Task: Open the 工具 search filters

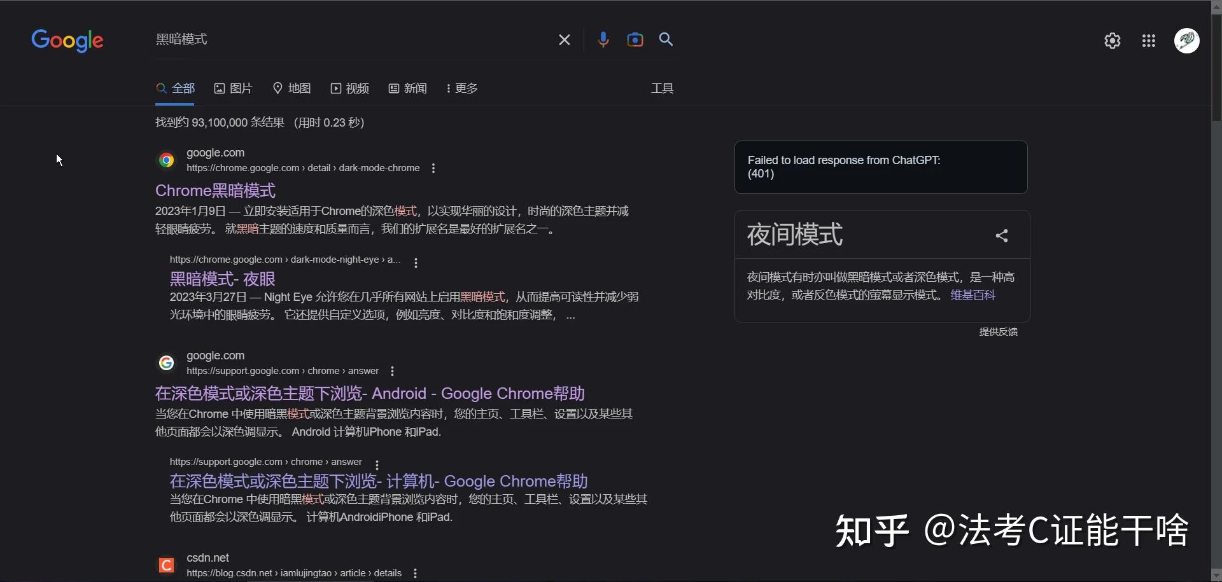Action: (x=661, y=88)
